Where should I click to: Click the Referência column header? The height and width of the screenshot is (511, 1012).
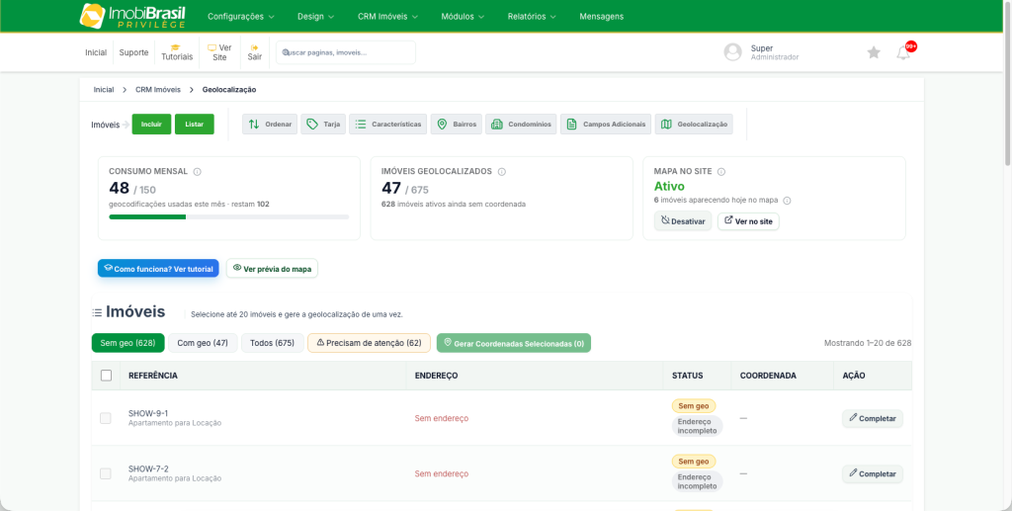(x=153, y=376)
